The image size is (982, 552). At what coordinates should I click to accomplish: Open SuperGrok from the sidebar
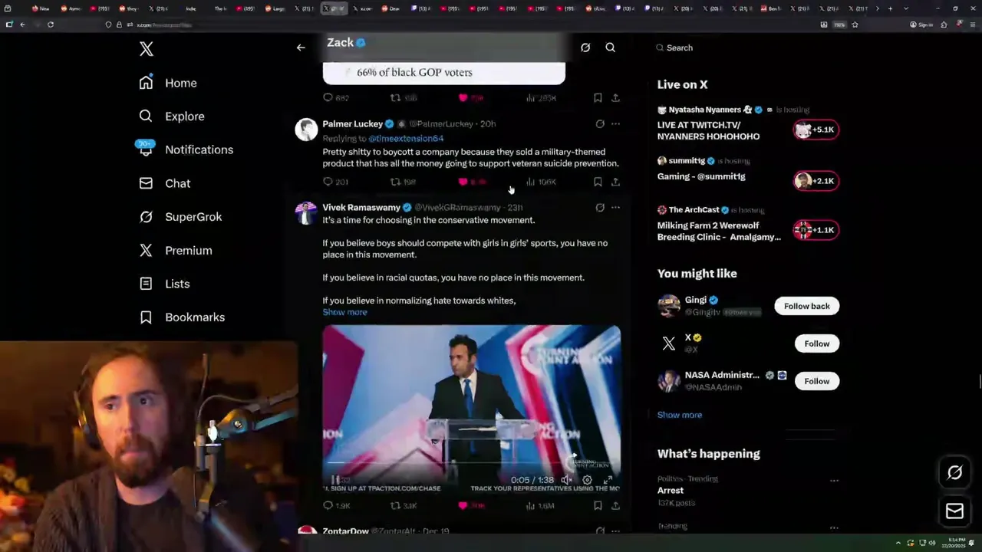(x=180, y=217)
